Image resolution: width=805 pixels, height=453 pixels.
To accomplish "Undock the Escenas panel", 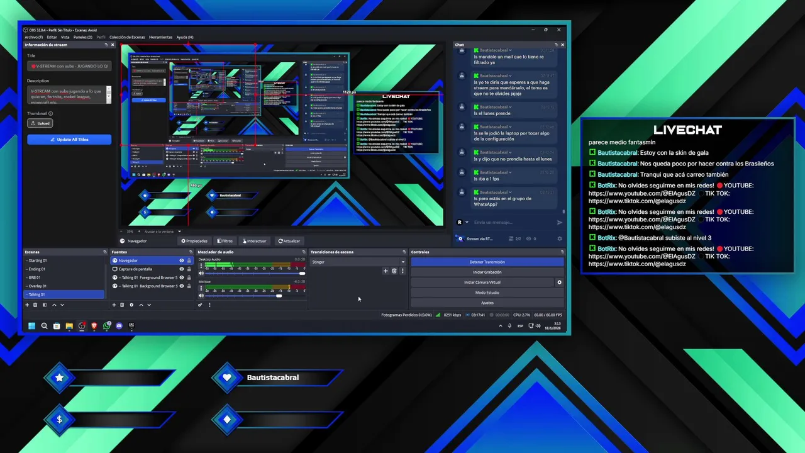I will (104, 252).
